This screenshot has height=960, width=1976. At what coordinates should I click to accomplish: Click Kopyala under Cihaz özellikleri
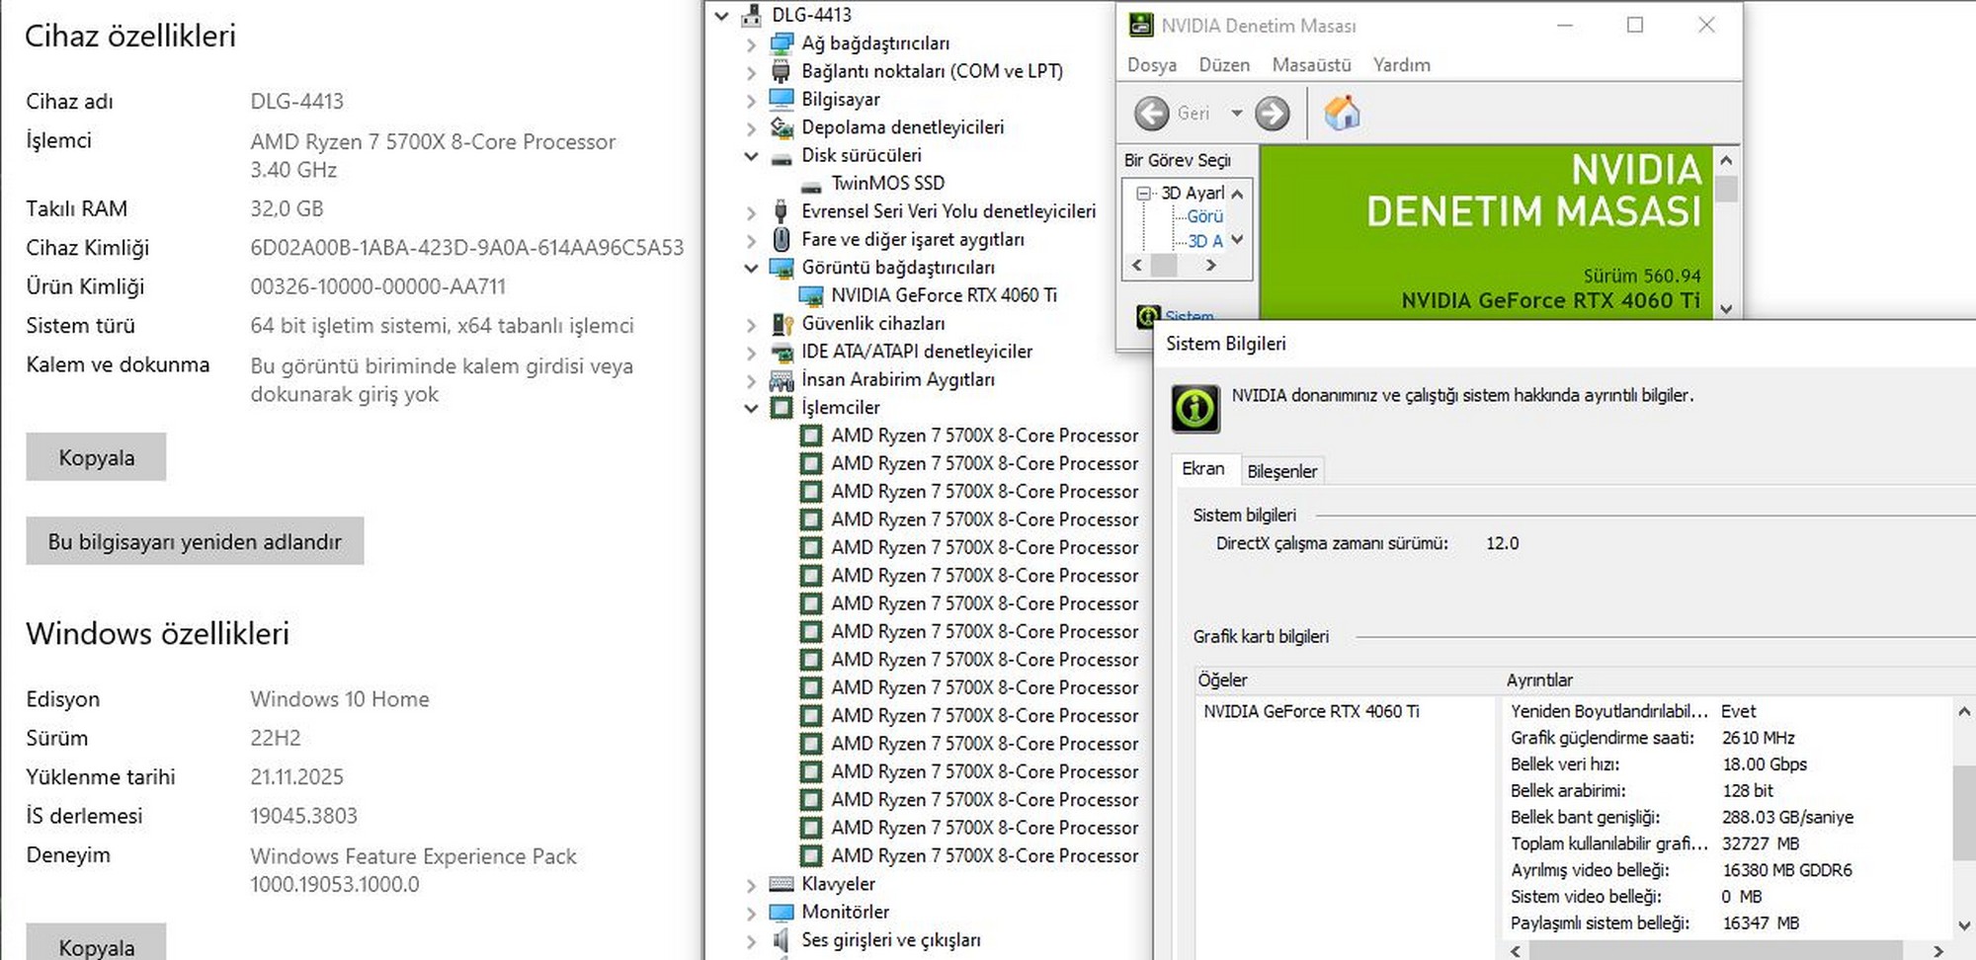[x=96, y=457]
